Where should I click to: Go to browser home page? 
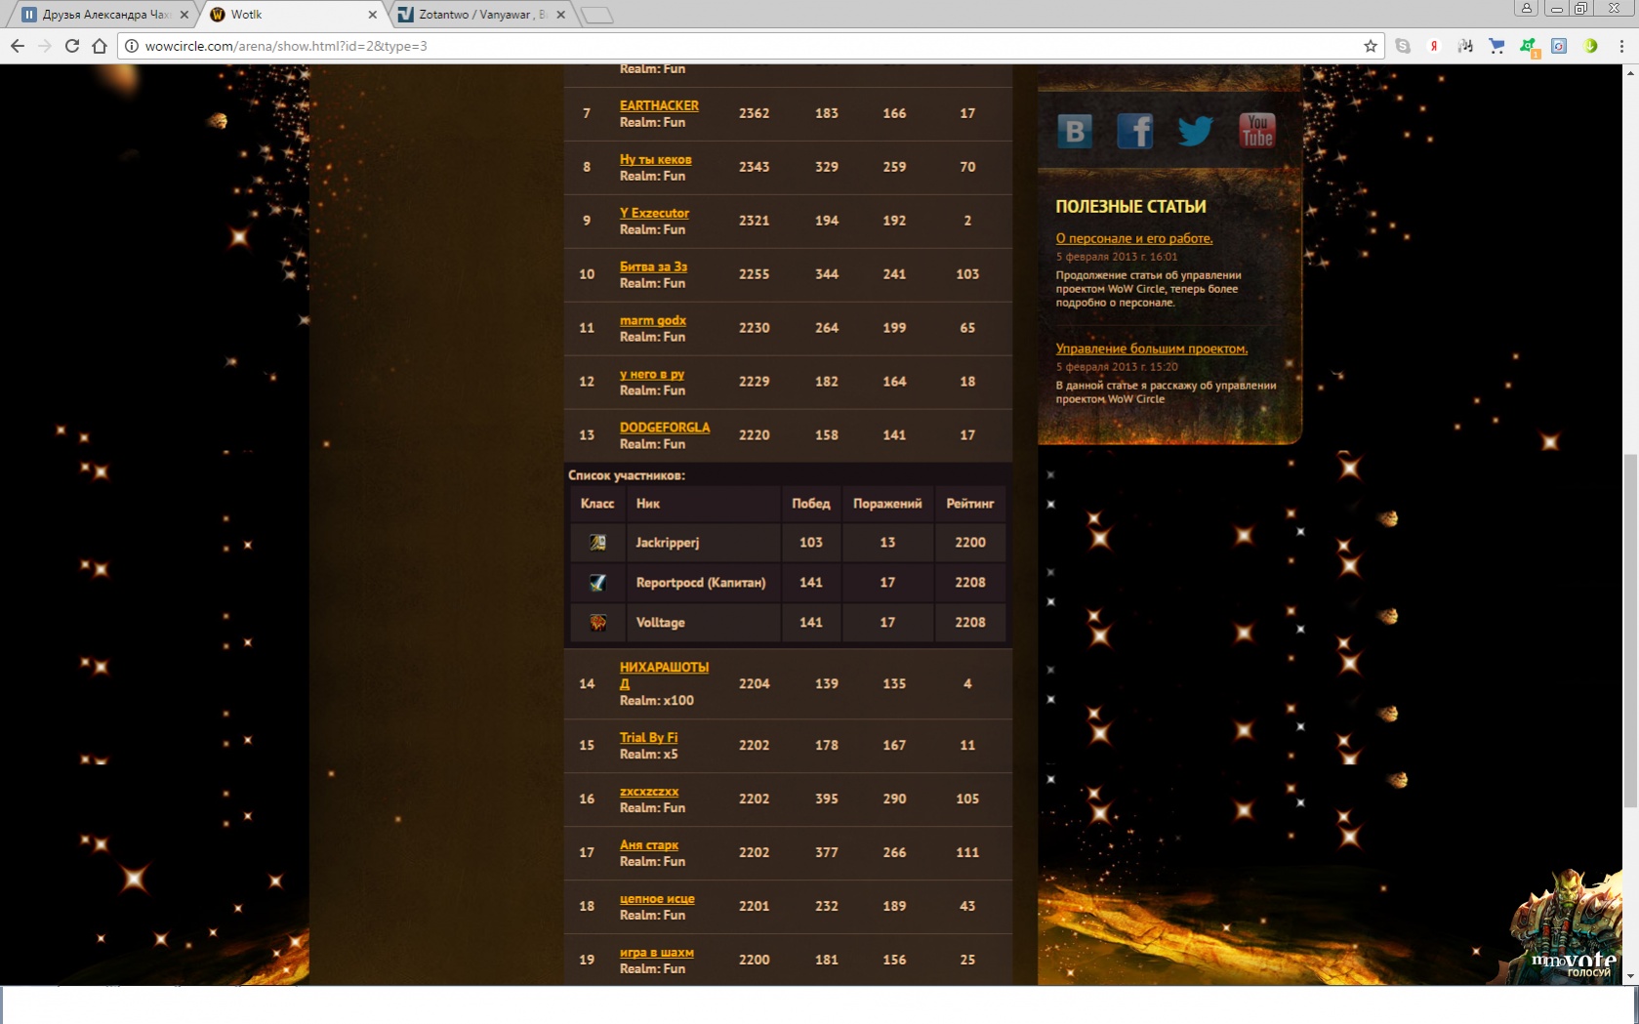pyautogui.click(x=100, y=46)
